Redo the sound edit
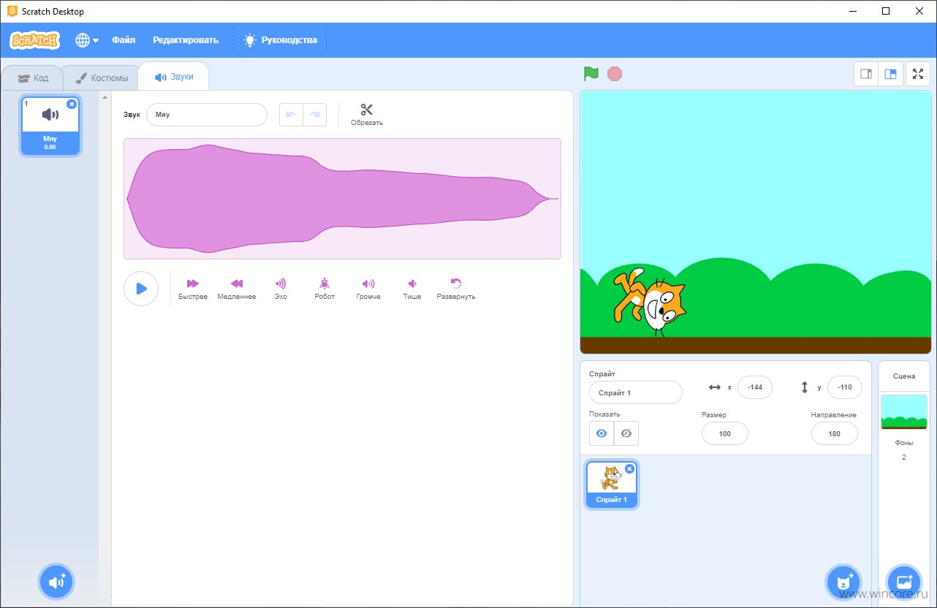This screenshot has height=608, width=937. click(x=314, y=115)
